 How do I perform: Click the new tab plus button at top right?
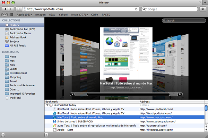(205, 2)
